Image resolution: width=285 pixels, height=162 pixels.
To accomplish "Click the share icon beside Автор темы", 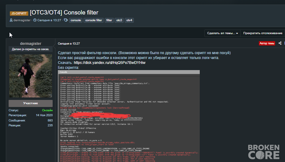I will [x=280, y=43].
